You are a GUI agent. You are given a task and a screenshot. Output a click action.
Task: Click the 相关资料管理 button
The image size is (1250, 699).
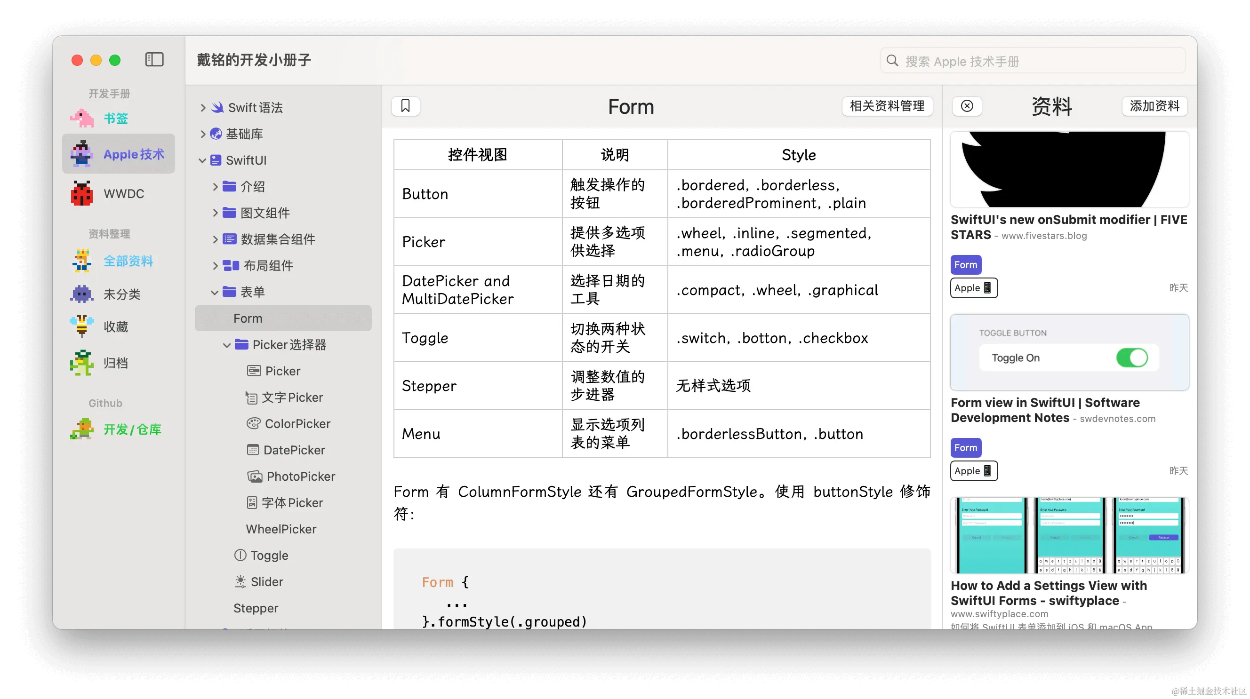(887, 106)
